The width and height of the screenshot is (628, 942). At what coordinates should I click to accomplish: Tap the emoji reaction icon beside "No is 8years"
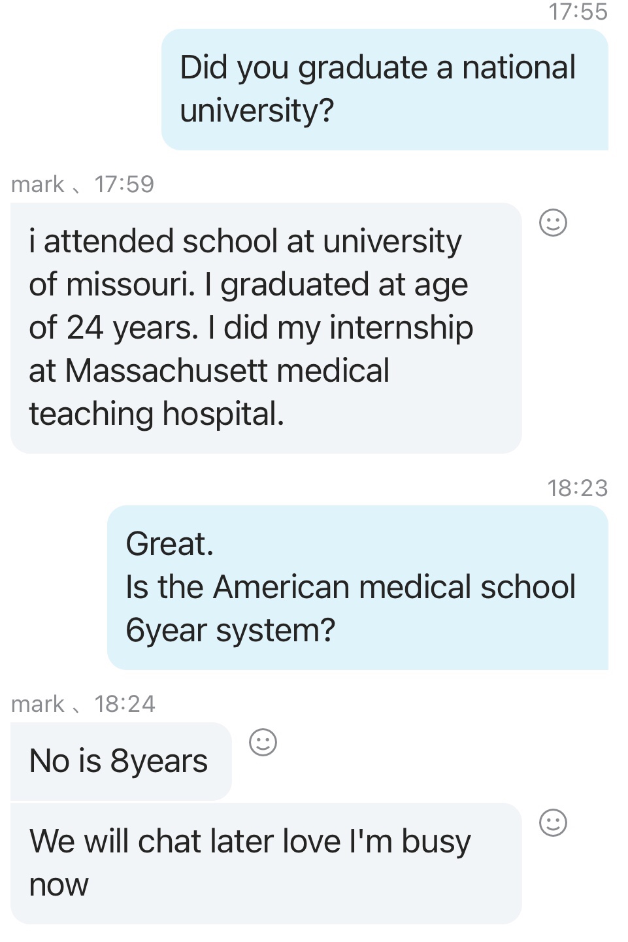point(263,743)
